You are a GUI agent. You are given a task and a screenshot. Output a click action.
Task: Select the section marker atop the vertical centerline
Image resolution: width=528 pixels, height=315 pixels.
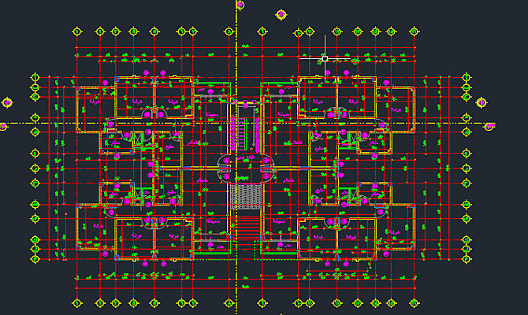(x=240, y=5)
